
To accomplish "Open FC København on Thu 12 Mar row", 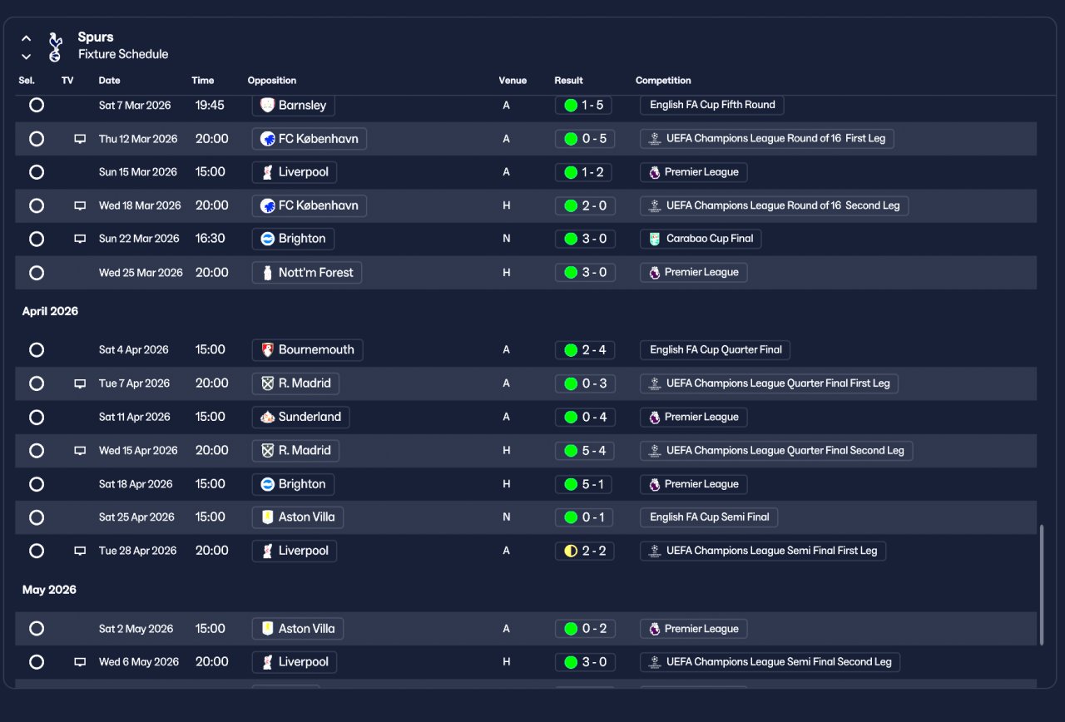I will click(x=310, y=139).
